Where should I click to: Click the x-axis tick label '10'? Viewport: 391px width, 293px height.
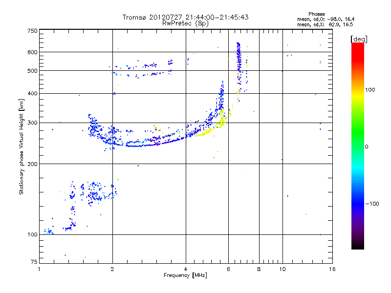click(282, 269)
